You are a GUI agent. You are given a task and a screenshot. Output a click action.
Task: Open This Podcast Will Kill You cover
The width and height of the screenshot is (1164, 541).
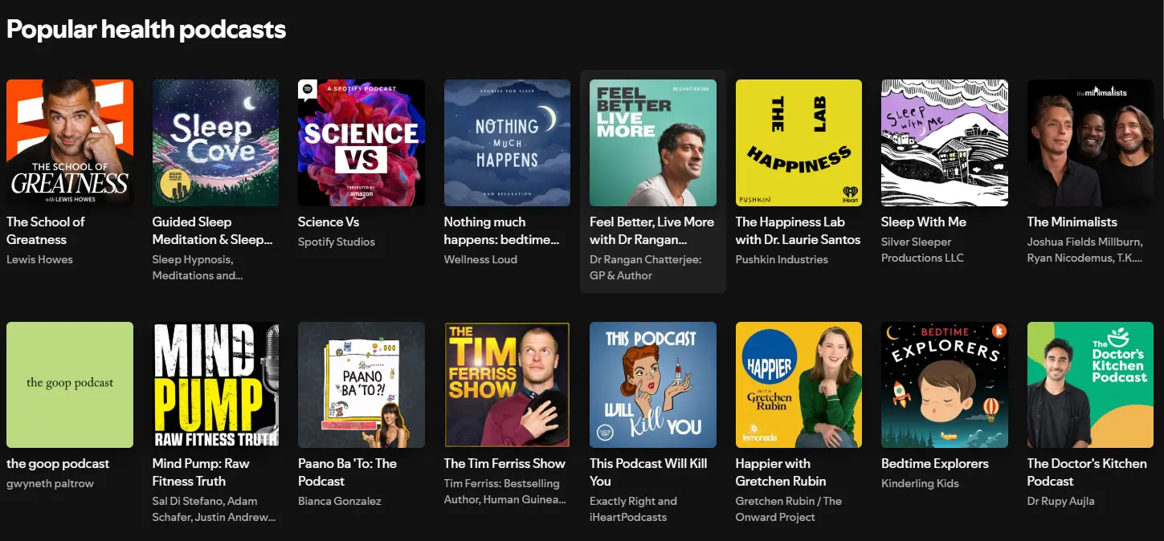[x=653, y=384]
